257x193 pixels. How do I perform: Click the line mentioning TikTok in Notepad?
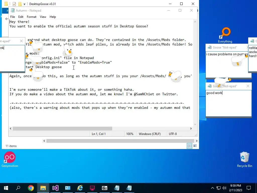point(72,90)
